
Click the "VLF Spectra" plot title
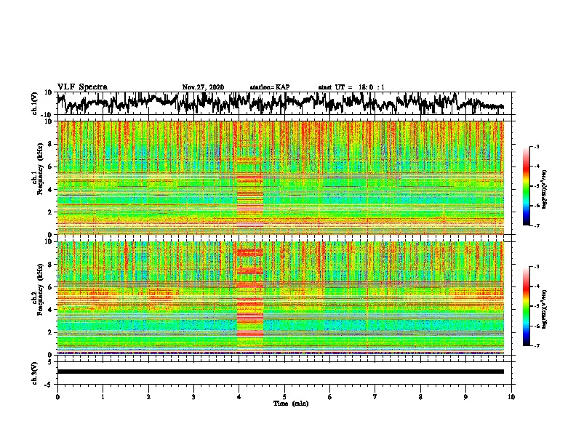82,87
